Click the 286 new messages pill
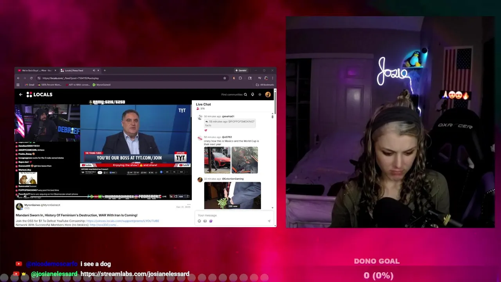The image size is (501, 282). (x=233, y=206)
